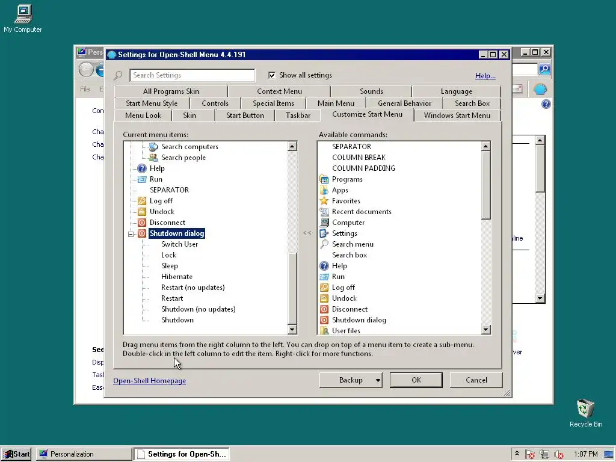Click the Apps icon in available commands
The height and width of the screenshot is (462, 616).
click(324, 190)
